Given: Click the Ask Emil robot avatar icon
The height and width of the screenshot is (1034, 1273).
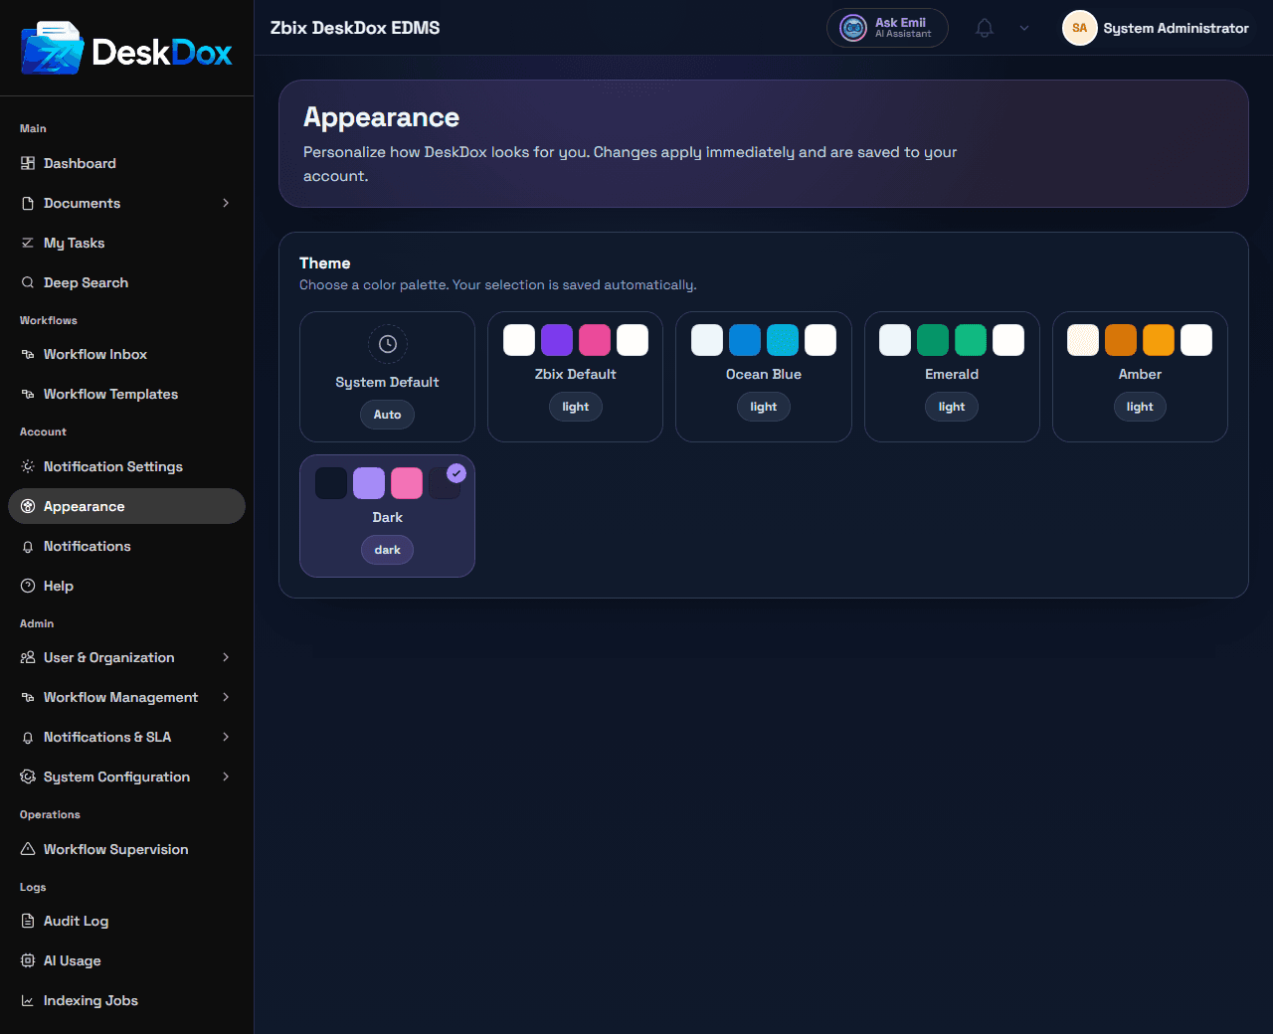Looking at the screenshot, I should (853, 28).
